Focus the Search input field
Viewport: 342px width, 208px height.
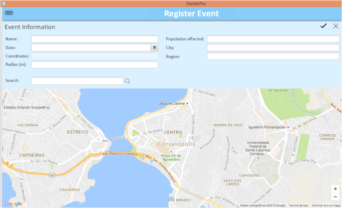77,81
